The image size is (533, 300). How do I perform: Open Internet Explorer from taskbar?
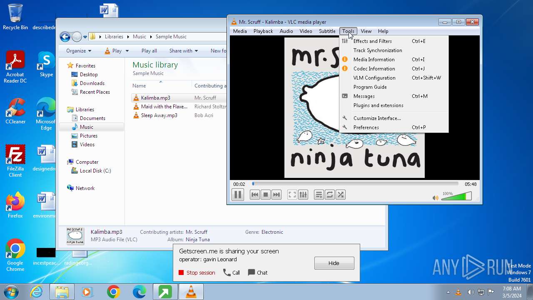(37, 292)
